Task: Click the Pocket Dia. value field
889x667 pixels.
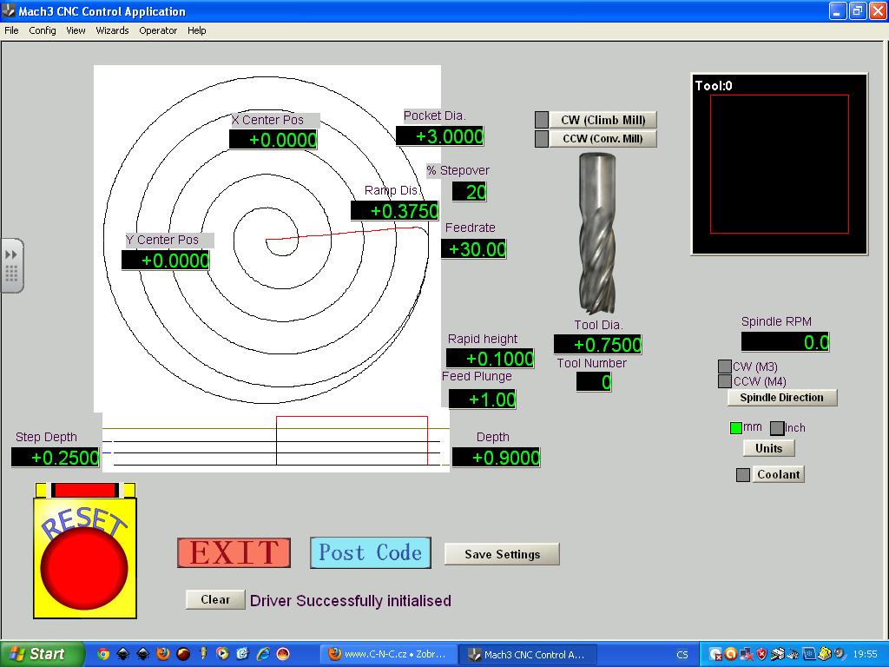Action: tap(440, 136)
